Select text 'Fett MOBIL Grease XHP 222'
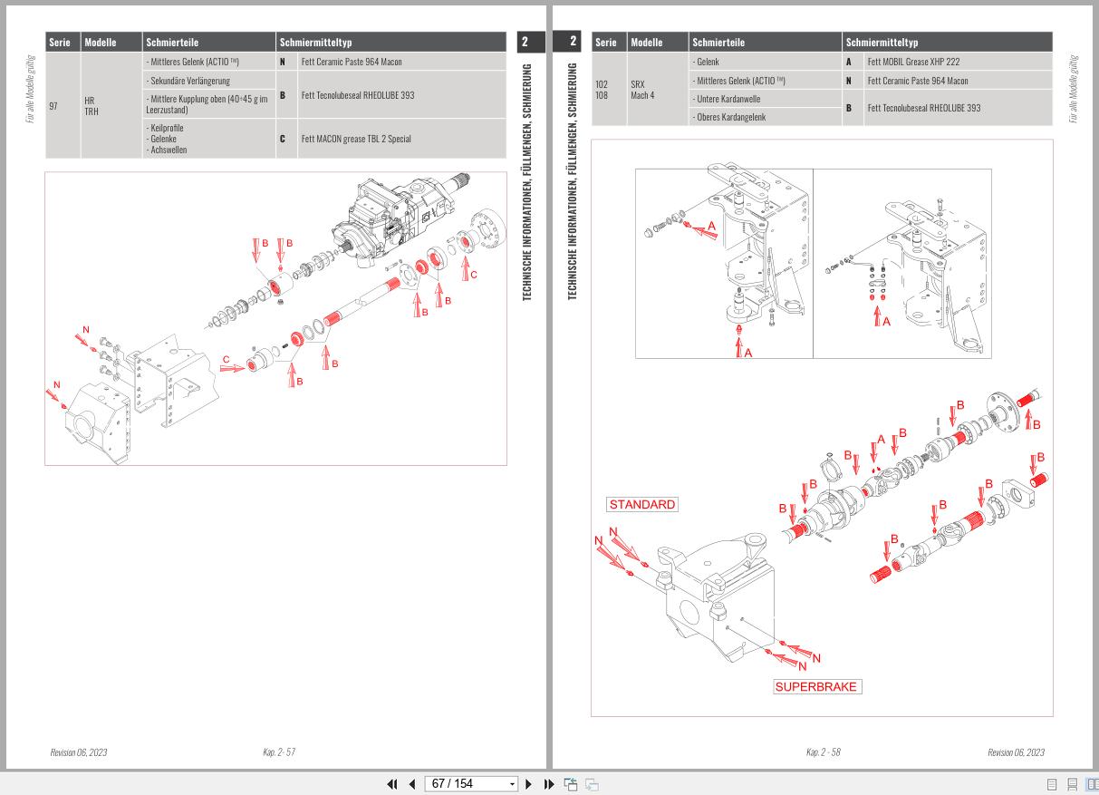1099x795 pixels. (913, 62)
